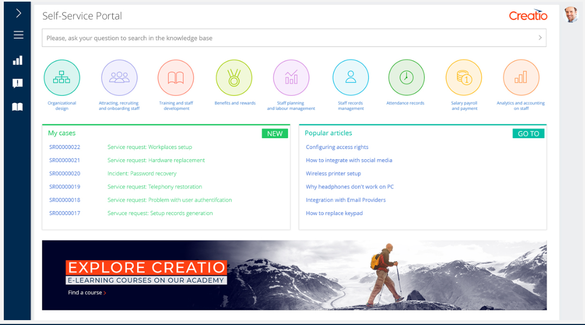Open the dashboards bar chart sidebar icon

(x=18, y=60)
